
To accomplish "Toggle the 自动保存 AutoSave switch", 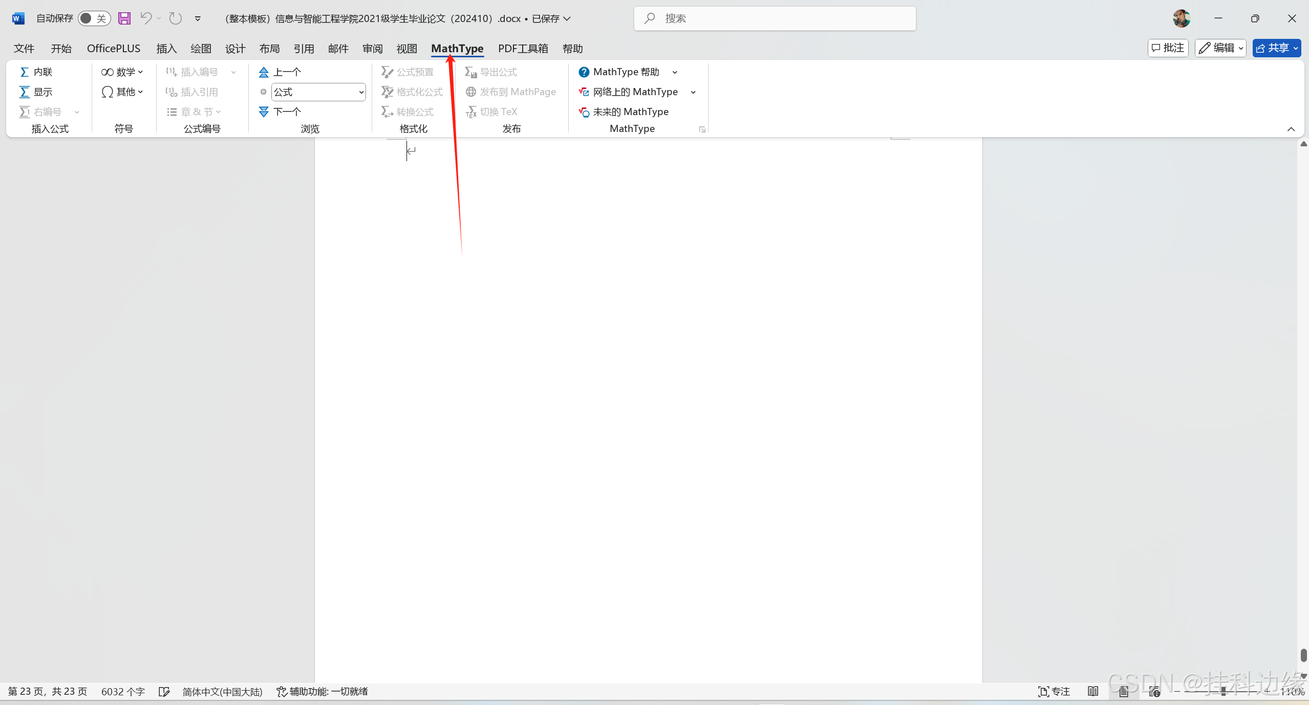I will [x=94, y=18].
